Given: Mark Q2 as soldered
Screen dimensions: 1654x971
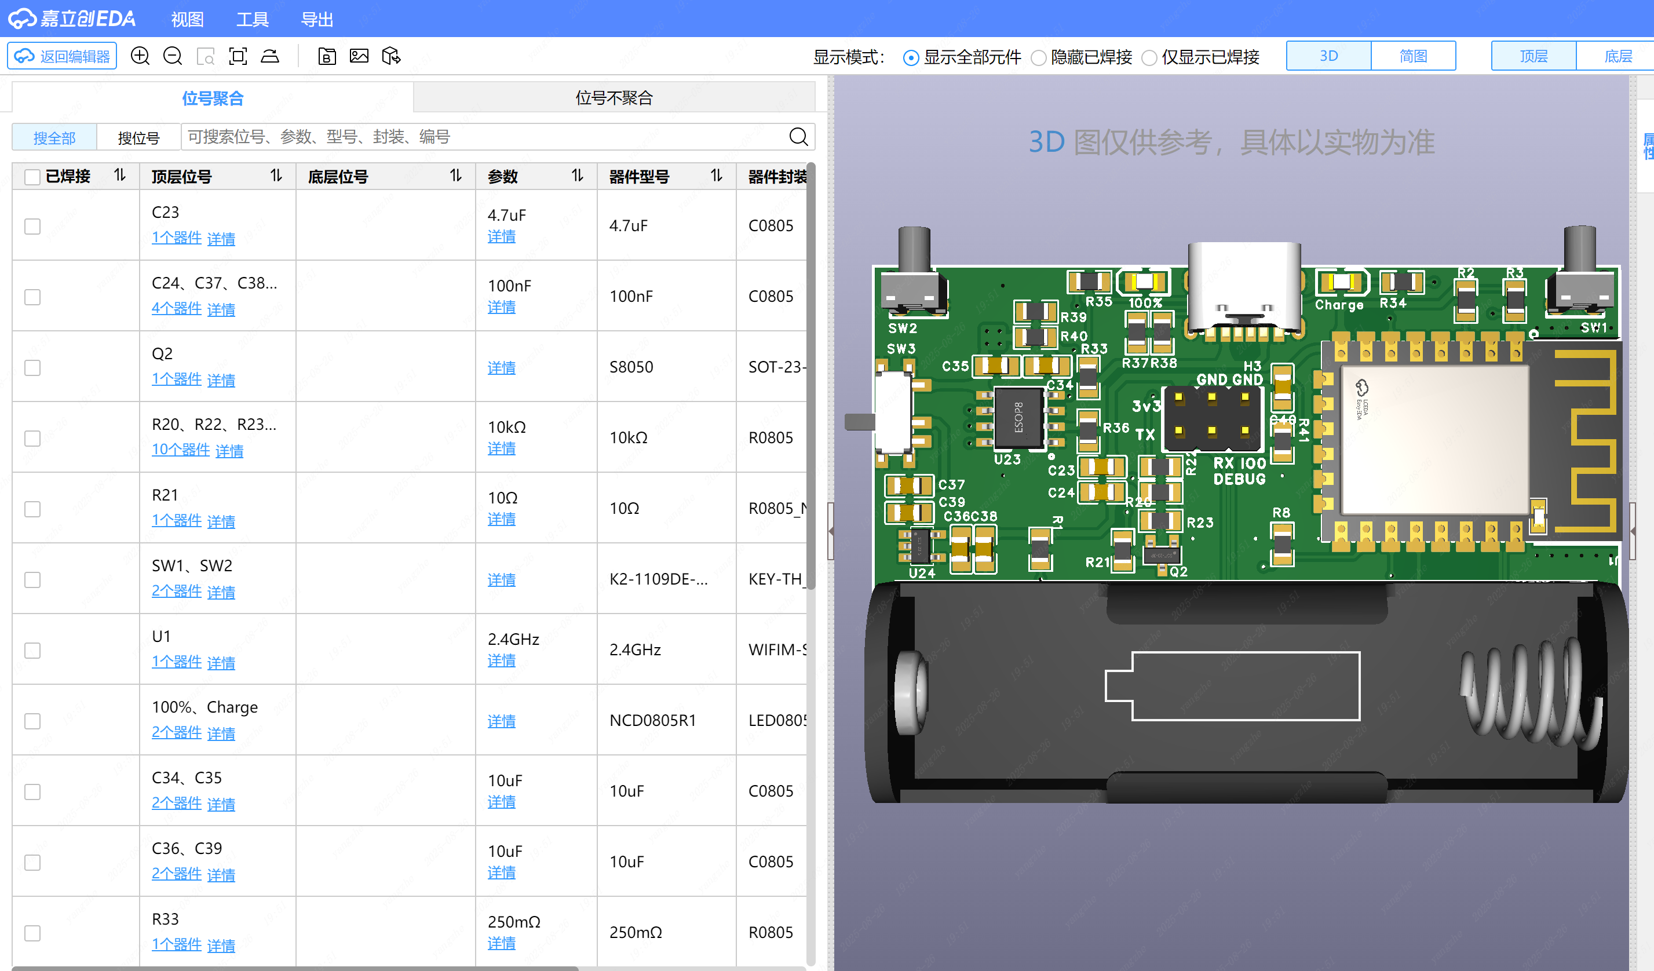Looking at the screenshot, I should (x=32, y=368).
